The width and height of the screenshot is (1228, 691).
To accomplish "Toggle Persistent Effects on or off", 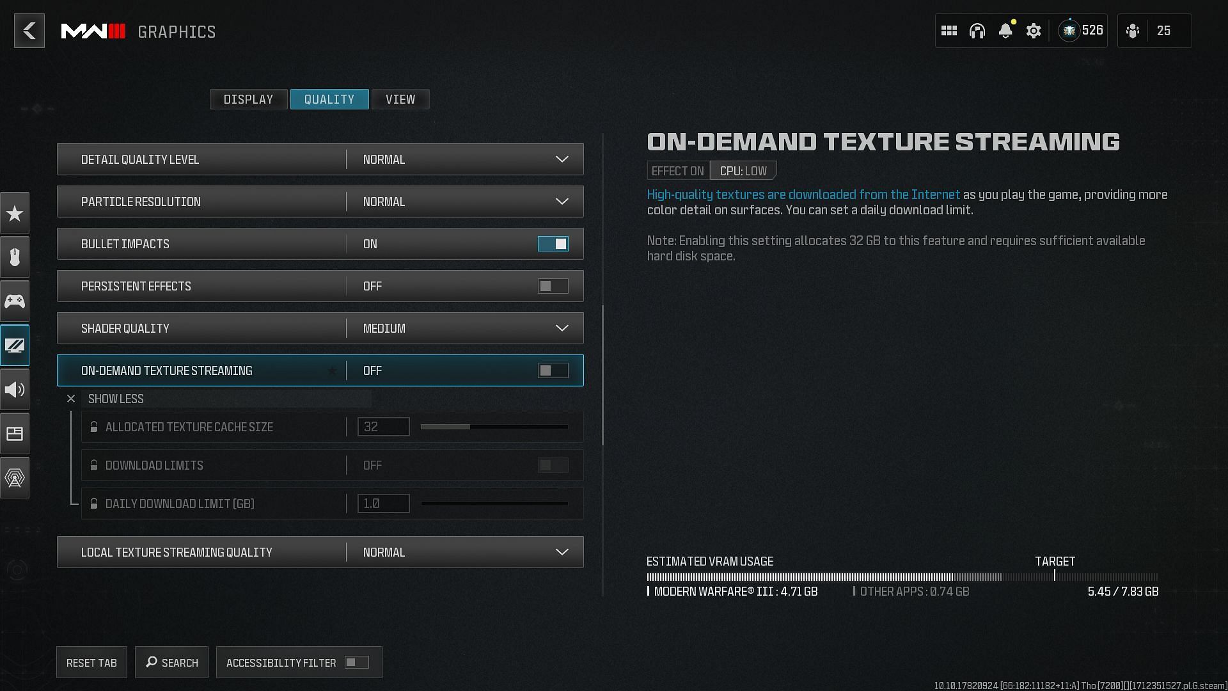I will [x=553, y=286].
